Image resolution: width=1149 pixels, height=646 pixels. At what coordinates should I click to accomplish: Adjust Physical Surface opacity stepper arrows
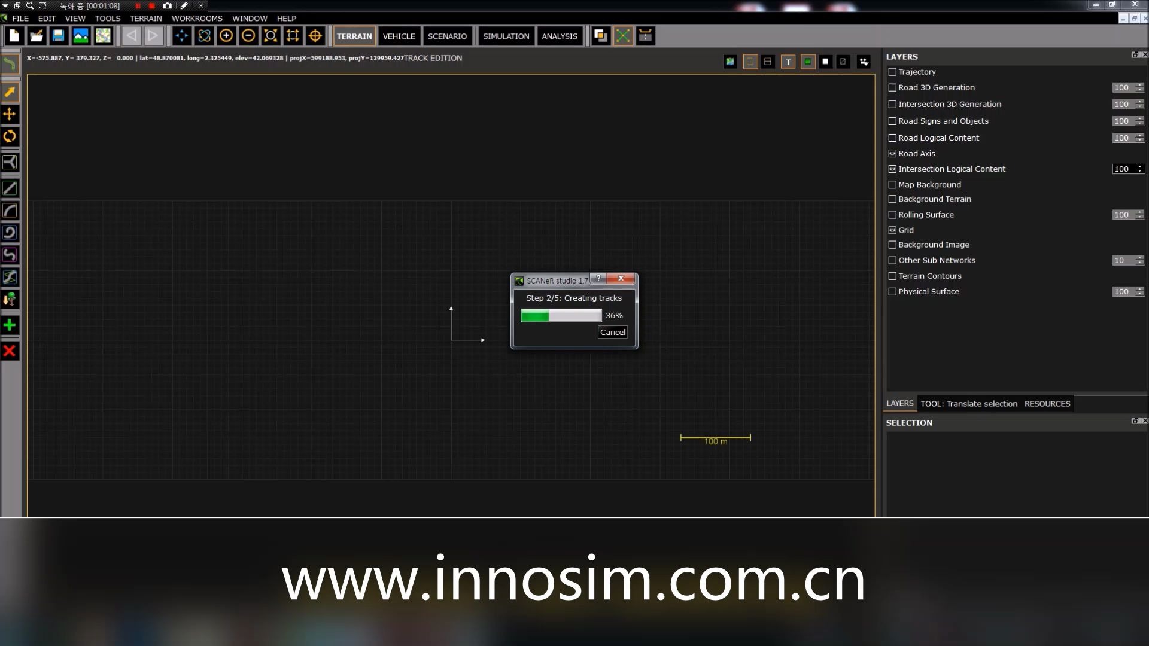(x=1139, y=291)
